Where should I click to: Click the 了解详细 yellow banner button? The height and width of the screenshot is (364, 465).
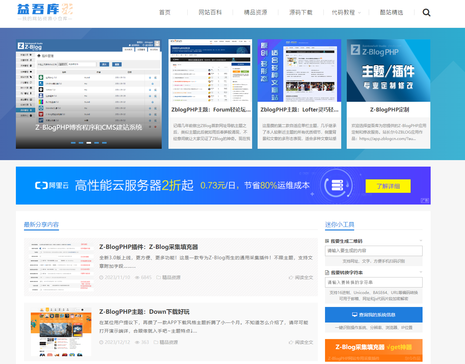[x=388, y=186]
